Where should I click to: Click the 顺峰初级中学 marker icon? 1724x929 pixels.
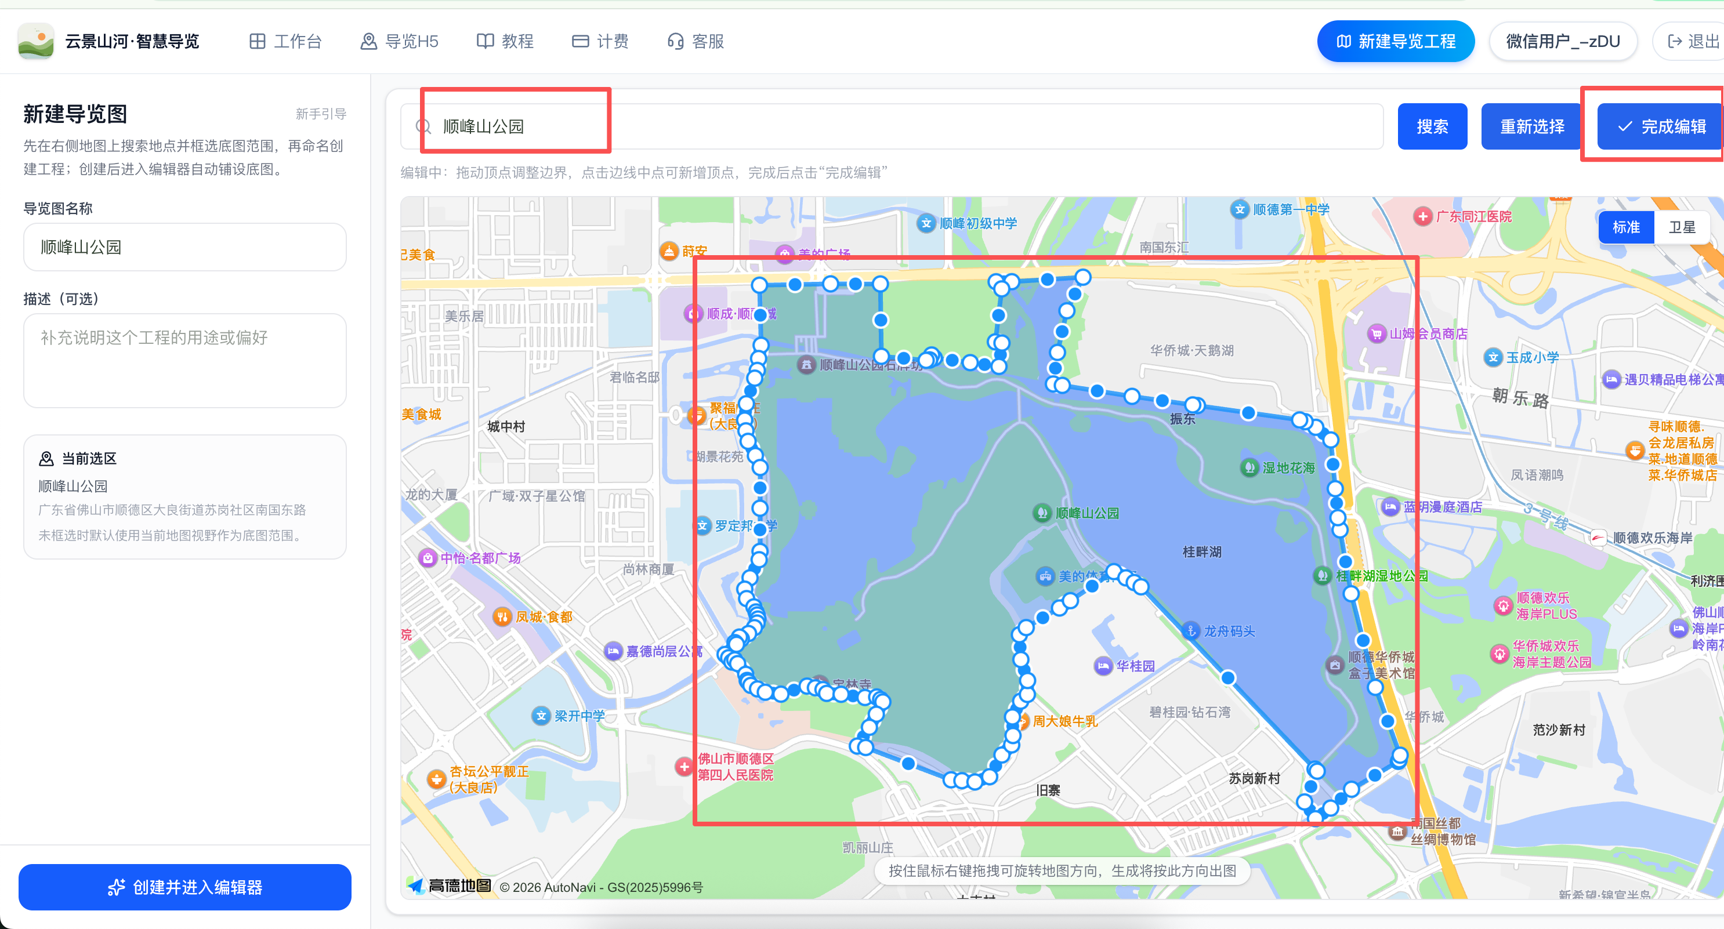point(926,223)
